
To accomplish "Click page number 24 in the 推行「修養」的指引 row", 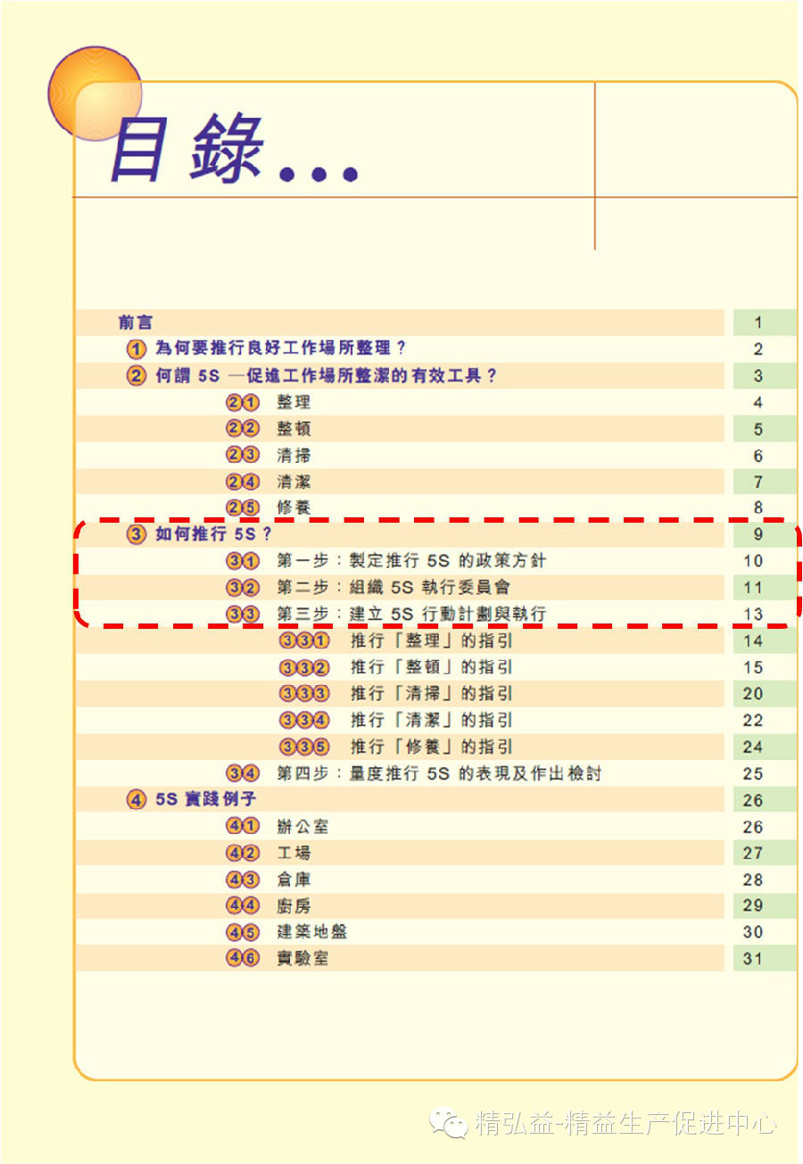I will [x=753, y=747].
